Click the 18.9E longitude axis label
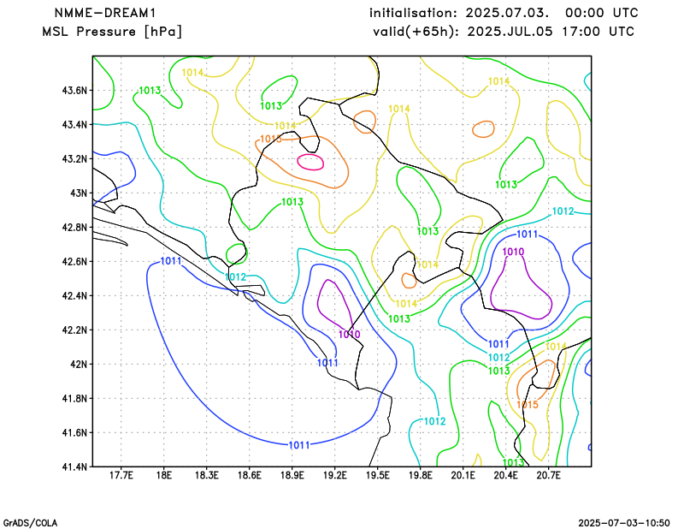This screenshot has height=529, width=684. click(x=292, y=475)
